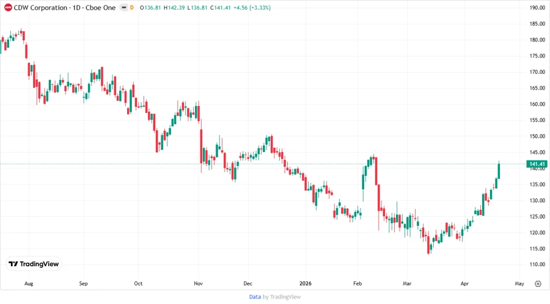
Task: Click the 170.00 price scale label
Action: [x=537, y=72]
